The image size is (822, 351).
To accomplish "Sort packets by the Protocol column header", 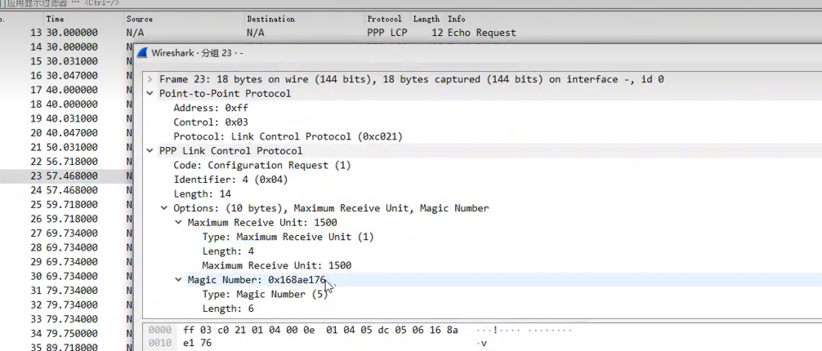I will pos(384,19).
